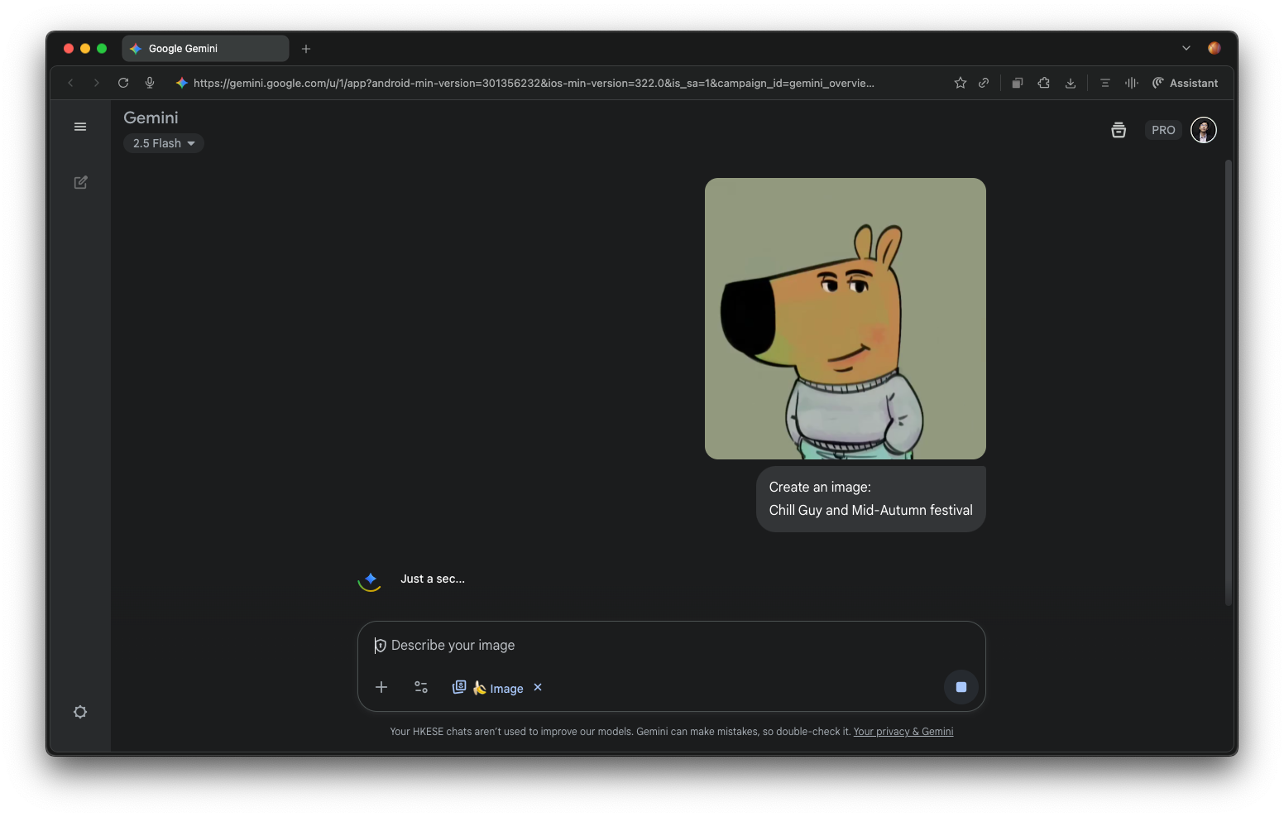The width and height of the screenshot is (1284, 817).
Task: Open a new browser tab
Action: pyautogui.click(x=306, y=49)
